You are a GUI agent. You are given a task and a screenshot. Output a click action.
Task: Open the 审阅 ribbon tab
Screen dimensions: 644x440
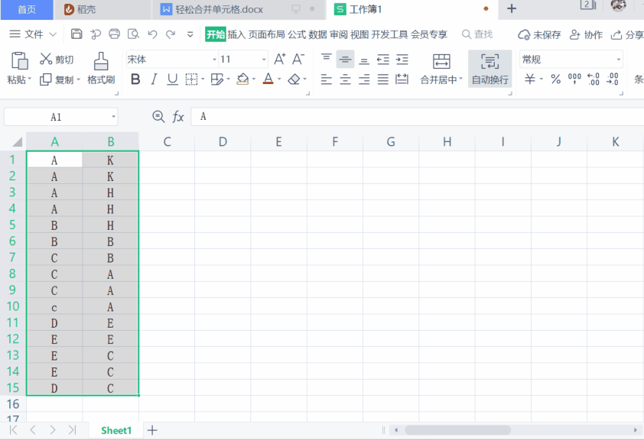pyautogui.click(x=338, y=34)
